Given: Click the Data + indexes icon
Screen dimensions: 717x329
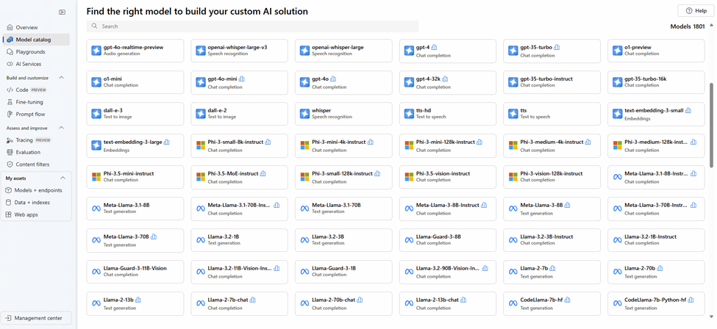Looking at the screenshot, I should click(x=9, y=203).
